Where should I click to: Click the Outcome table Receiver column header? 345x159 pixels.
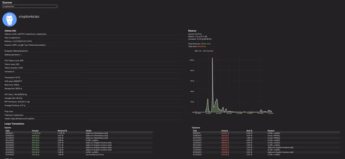tap(271, 131)
